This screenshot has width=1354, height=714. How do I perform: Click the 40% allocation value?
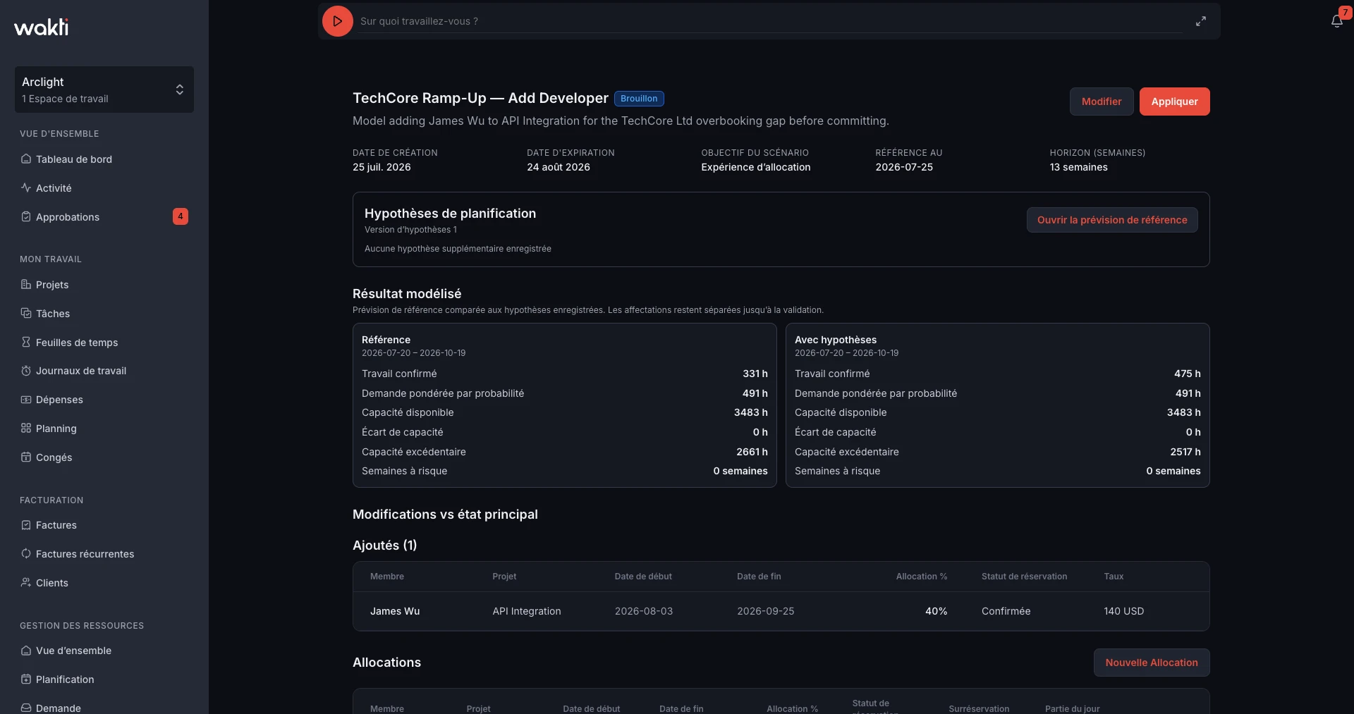pos(936,611)
